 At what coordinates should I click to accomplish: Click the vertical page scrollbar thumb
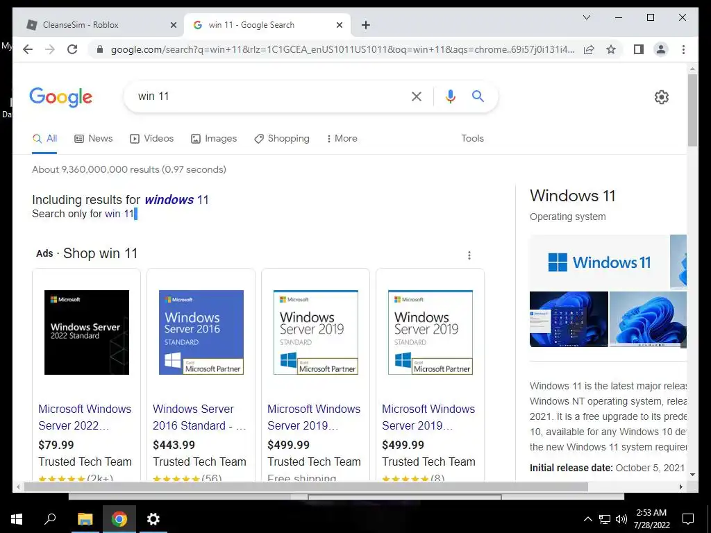point(692,110)
